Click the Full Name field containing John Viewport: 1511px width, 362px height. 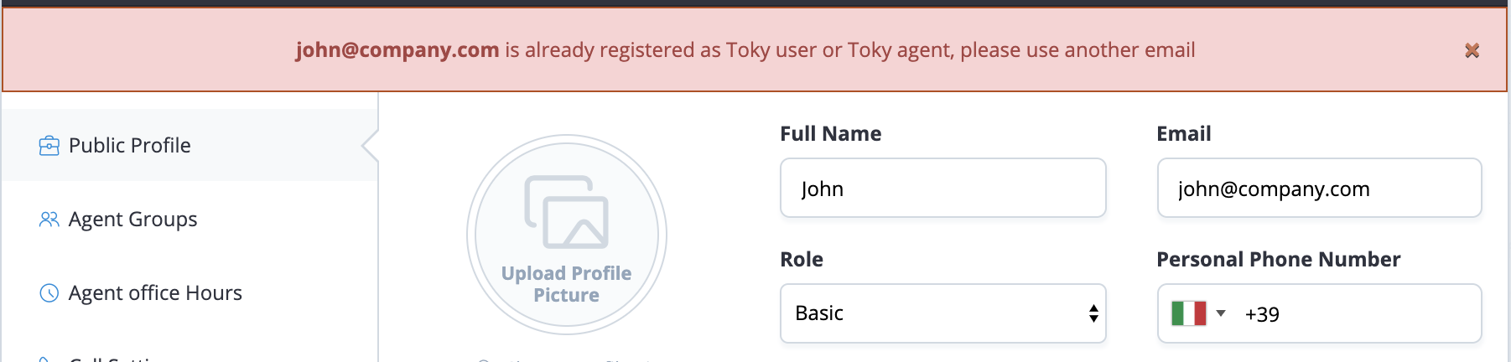click(942, 189)
